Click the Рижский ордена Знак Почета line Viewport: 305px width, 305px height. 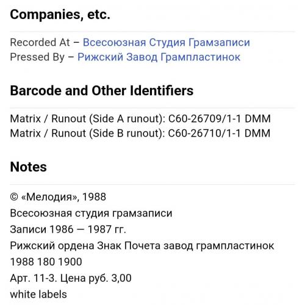point(142,246)
